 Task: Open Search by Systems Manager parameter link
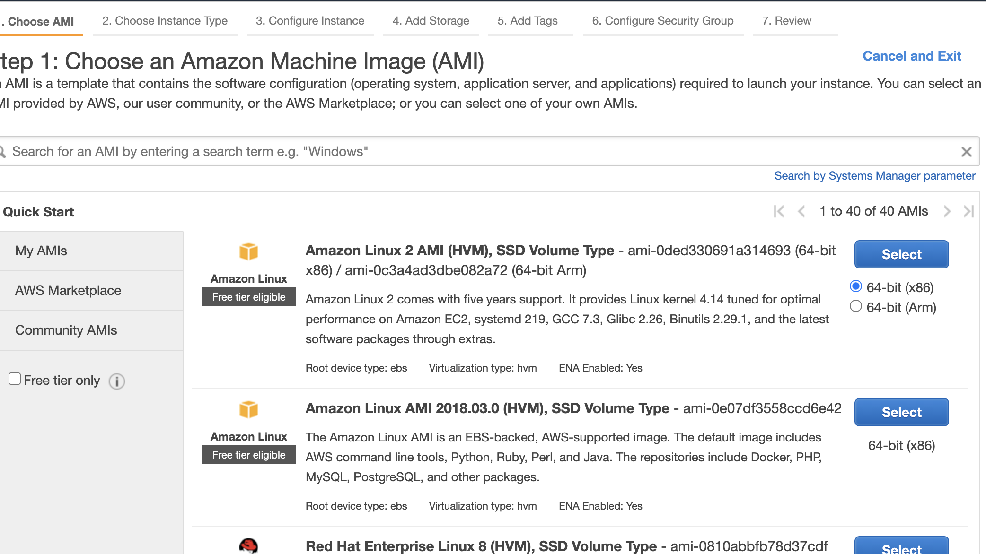[x=875, y=176]
